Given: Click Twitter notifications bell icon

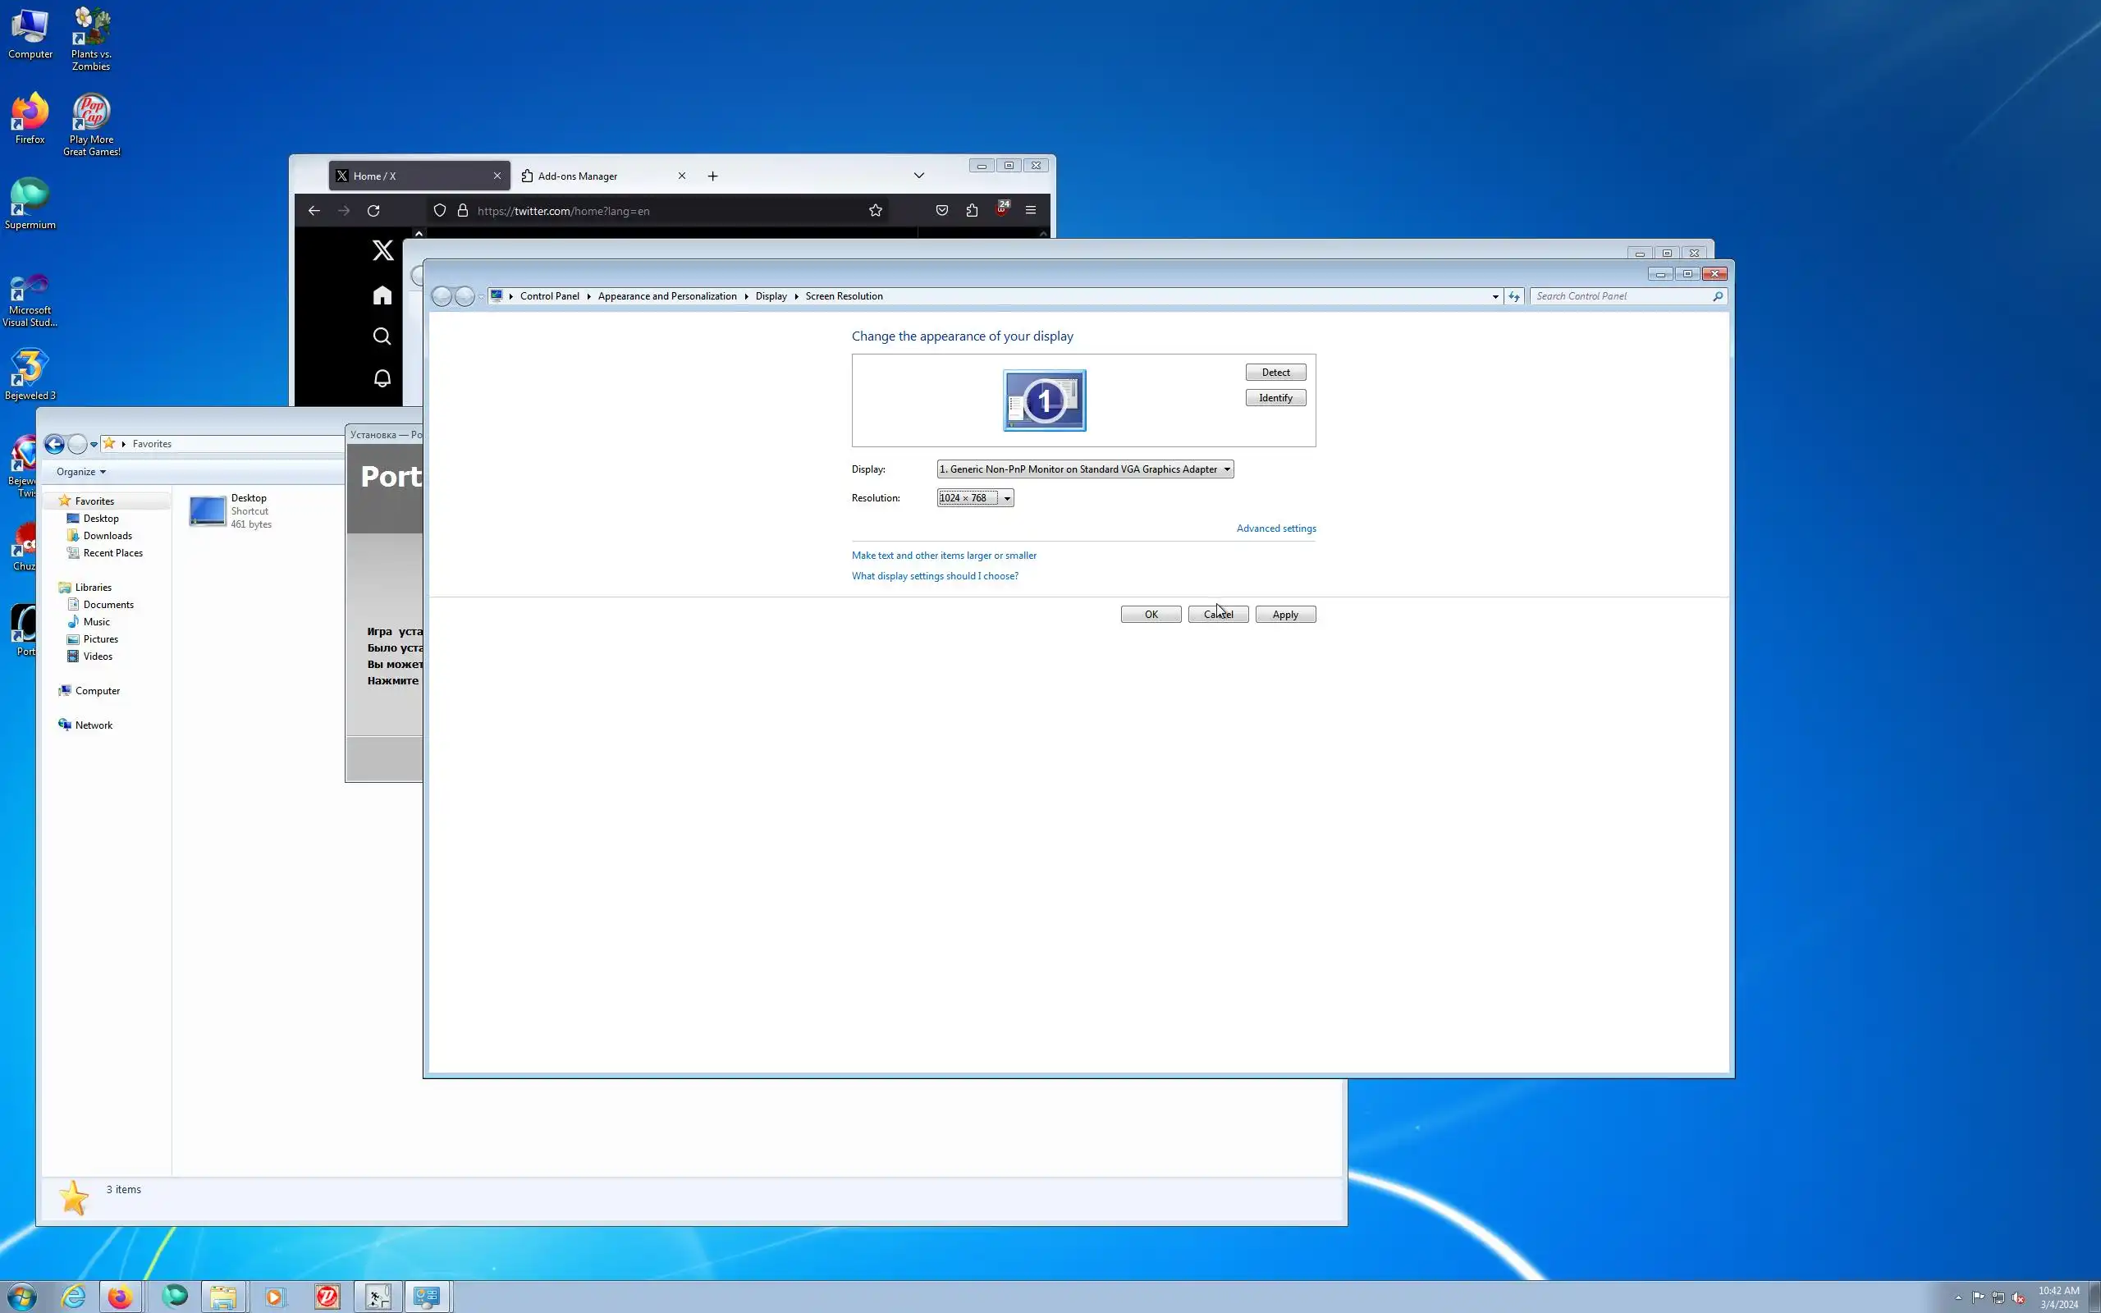Looking at the screenshot, I should 382,378.
